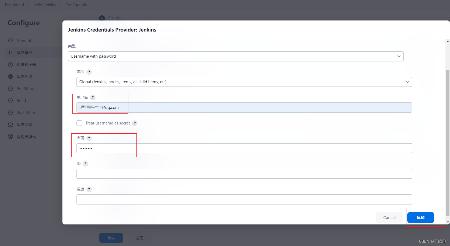Click the General gear icon in sidebar
Viewport: 450px width, 246px height.
click(10, 40)
